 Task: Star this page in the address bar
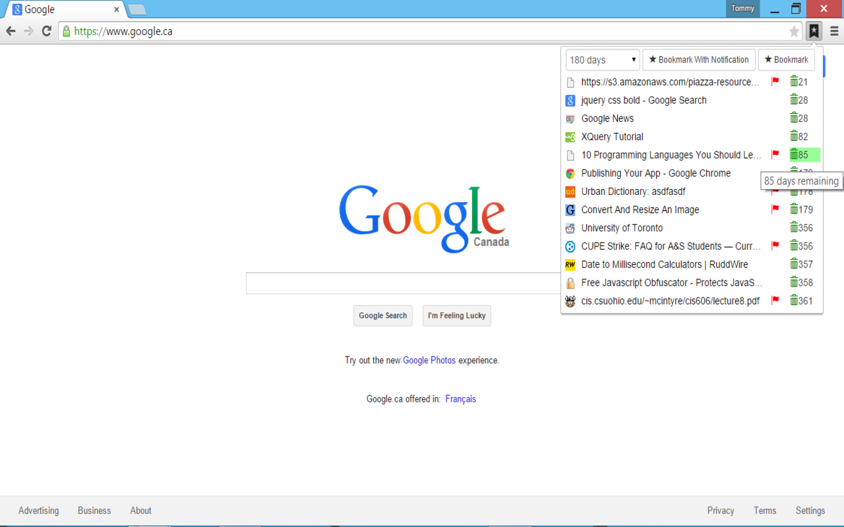pos(794,31)
